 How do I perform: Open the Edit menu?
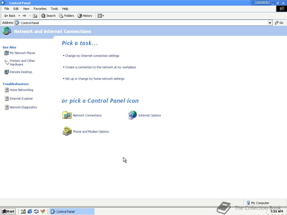tap(16, 9)
